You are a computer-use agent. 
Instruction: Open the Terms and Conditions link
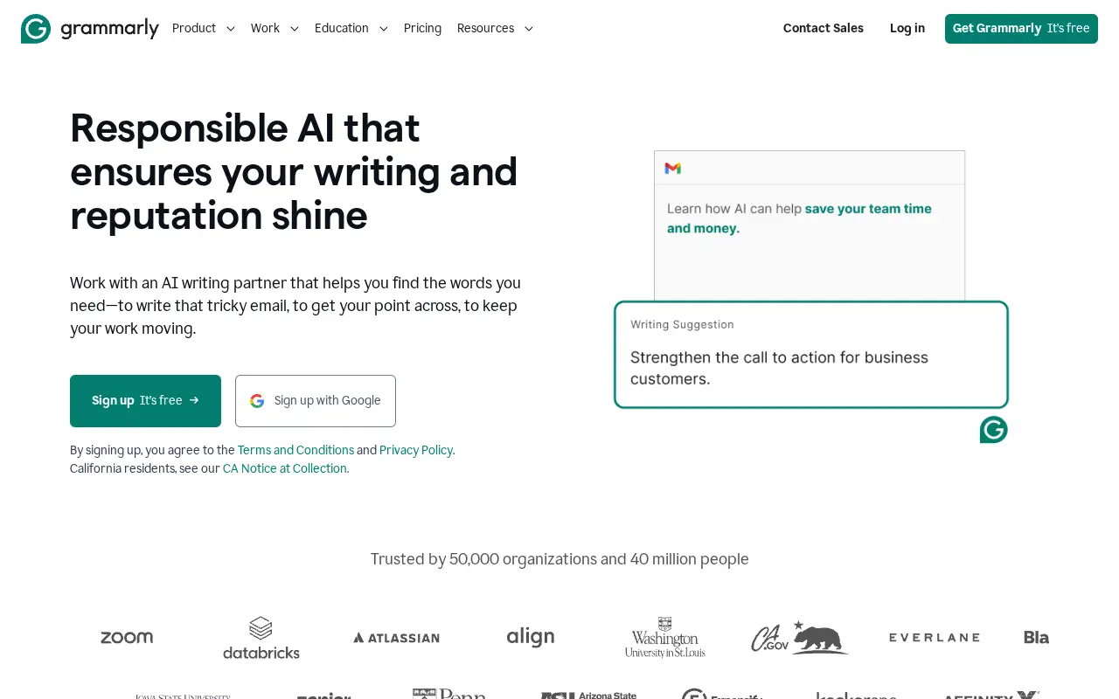(295, 451)
